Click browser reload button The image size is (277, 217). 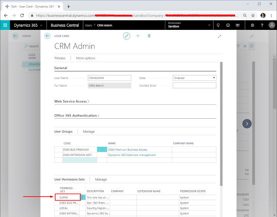click(x=22, y=16)
